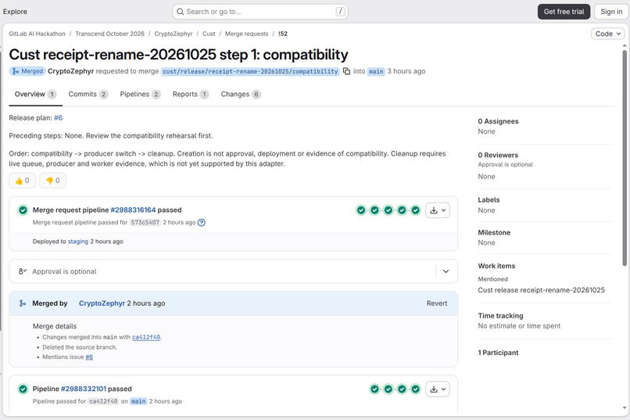This screenshot has width=630, height=420.
Task: Open first stage icon of pipeline #2988316164
Action: 361,210
